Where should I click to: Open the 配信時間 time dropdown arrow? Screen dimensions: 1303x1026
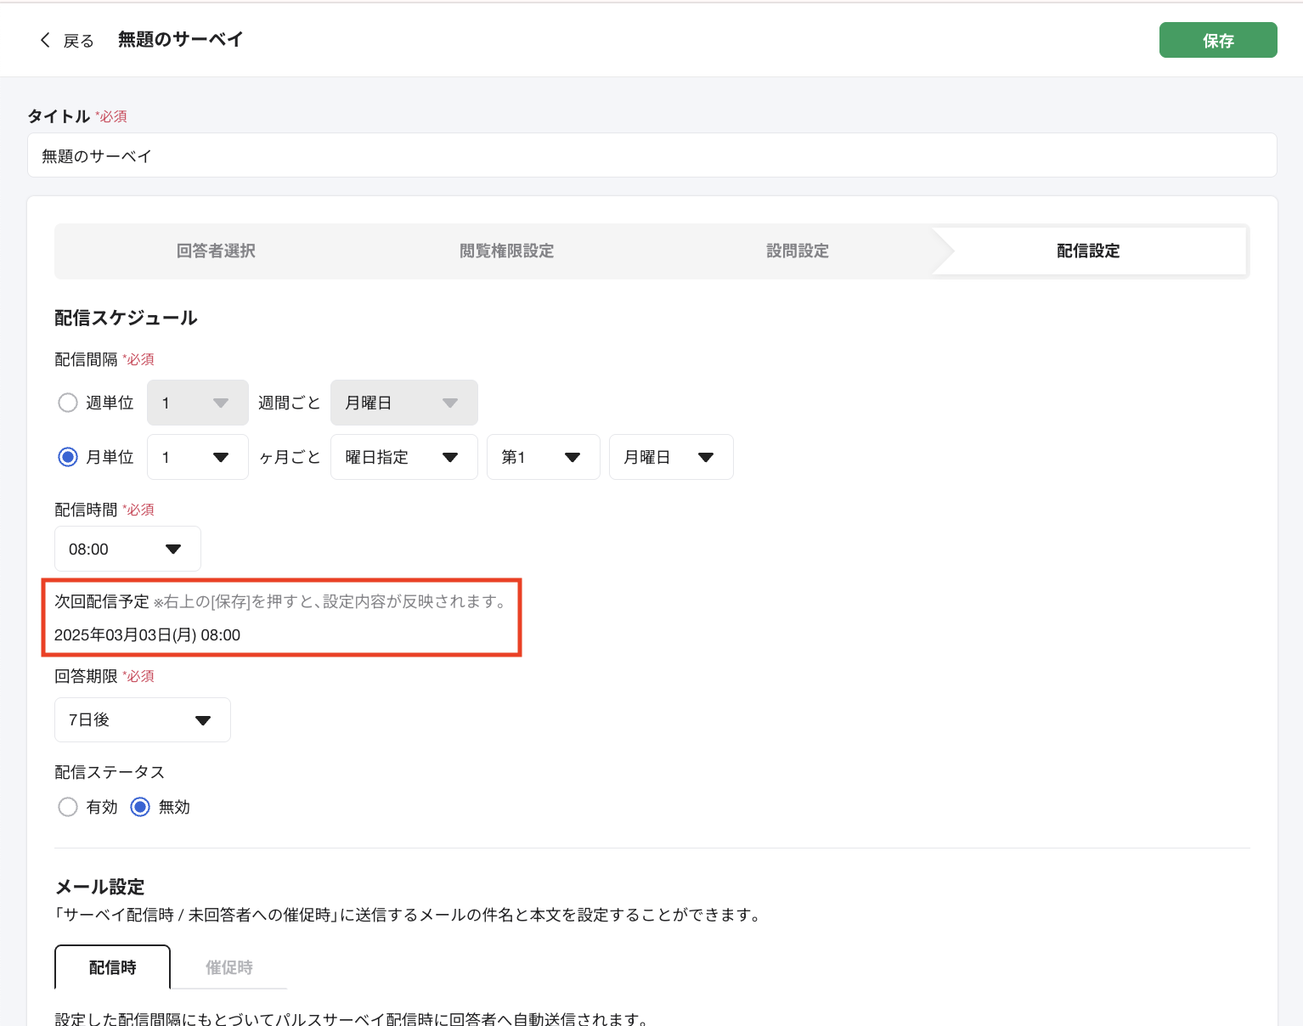pos(174,549)
